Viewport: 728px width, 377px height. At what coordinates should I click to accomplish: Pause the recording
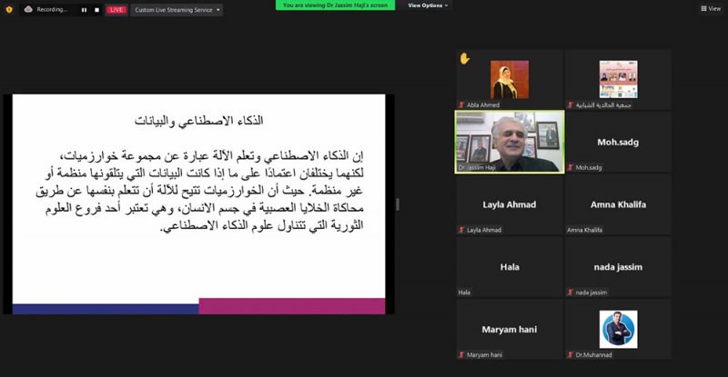tap(84, 10)
